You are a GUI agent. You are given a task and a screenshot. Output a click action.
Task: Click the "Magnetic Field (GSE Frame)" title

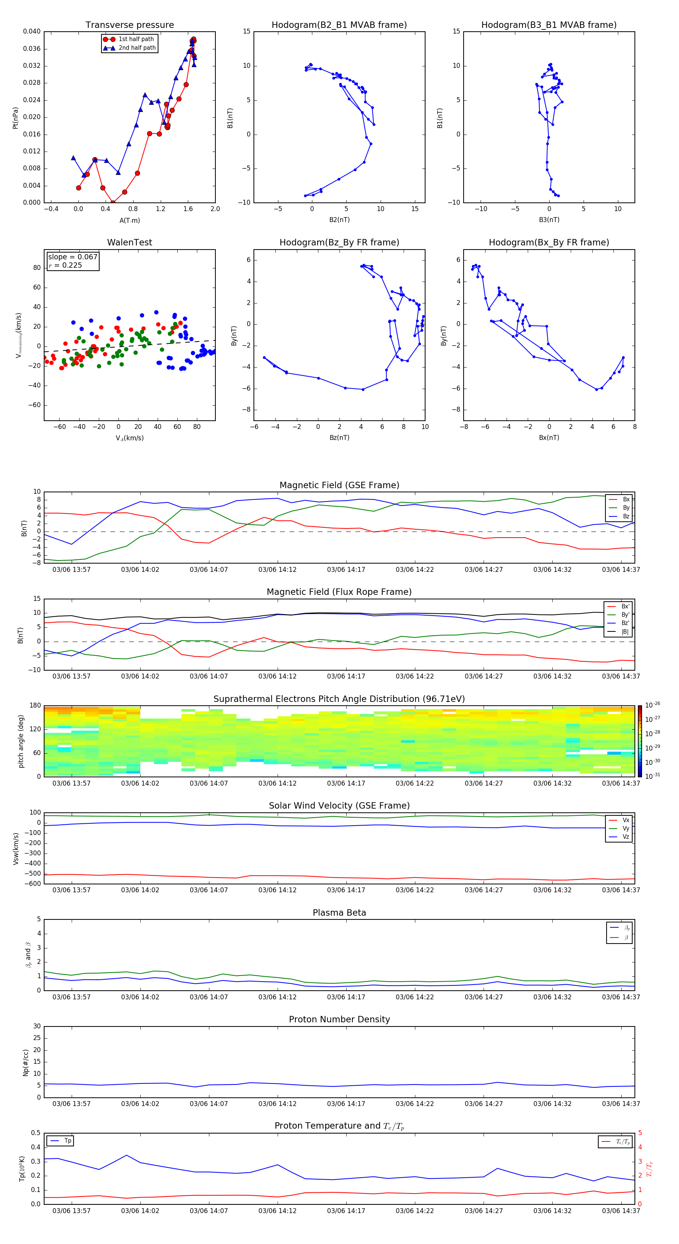(x=339, y=485)
